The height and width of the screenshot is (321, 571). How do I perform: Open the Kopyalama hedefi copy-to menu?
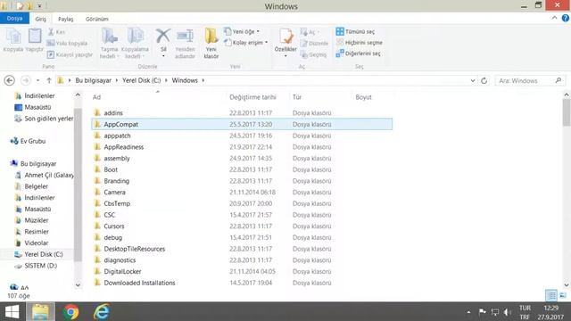(x=135, y=43)
